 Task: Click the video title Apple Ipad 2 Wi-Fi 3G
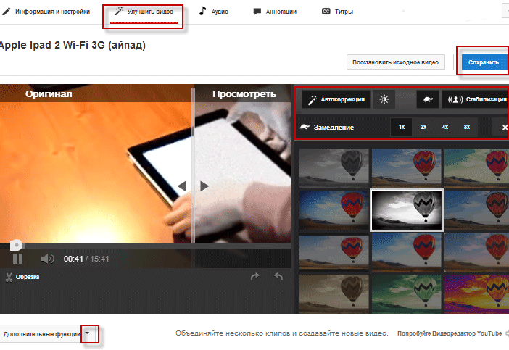tap(73, 45)
